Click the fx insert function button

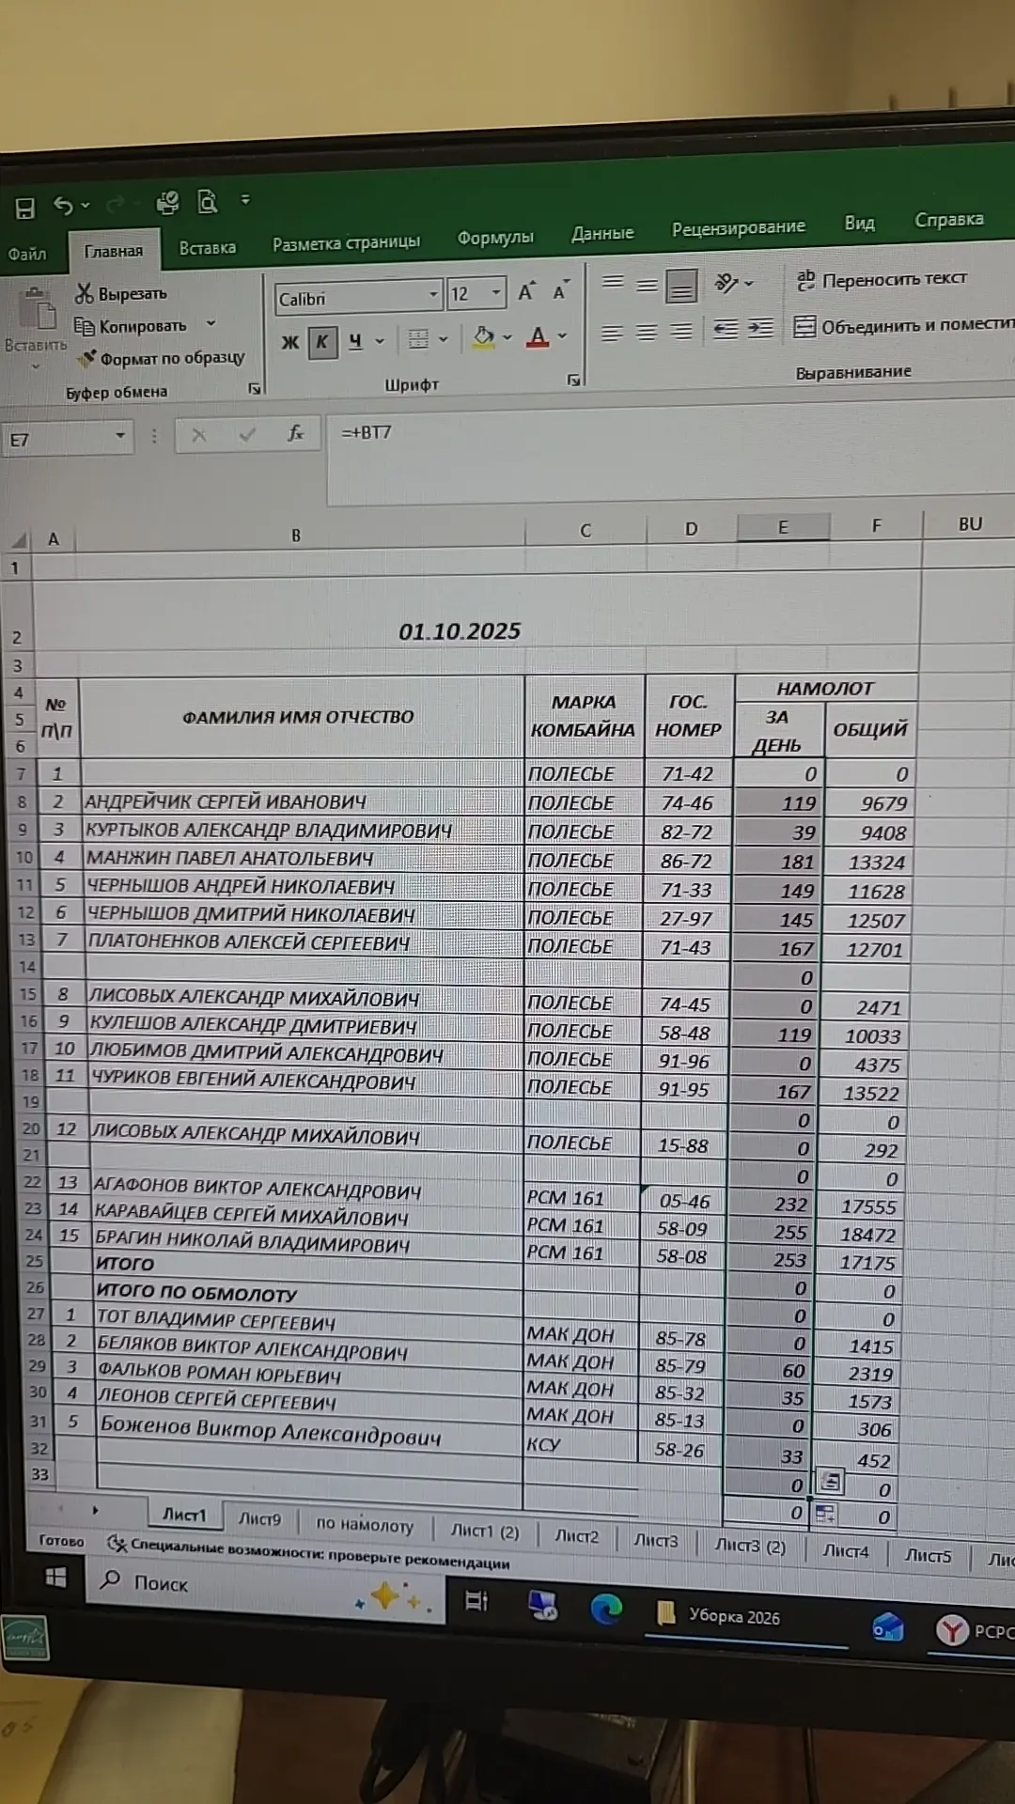click(295, 433)
